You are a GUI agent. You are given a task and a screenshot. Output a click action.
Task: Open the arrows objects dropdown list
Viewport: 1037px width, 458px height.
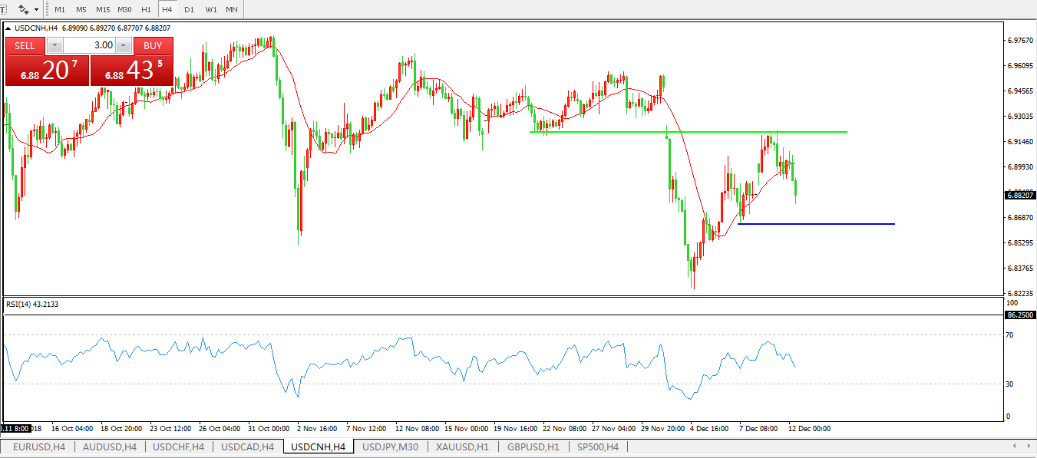[36, 10]
